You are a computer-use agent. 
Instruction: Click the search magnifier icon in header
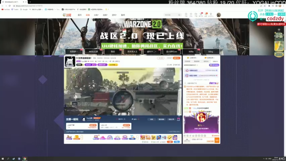pyautogui.click(x=179, y=15)
